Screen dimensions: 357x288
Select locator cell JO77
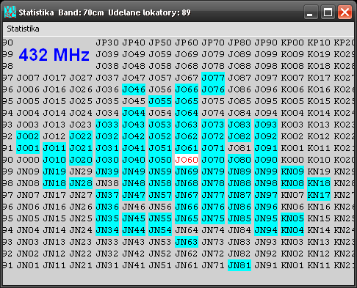(x=213, y=78)
